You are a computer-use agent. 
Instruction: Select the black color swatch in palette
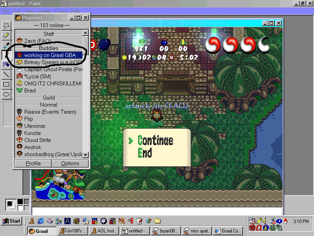point(19,202)
